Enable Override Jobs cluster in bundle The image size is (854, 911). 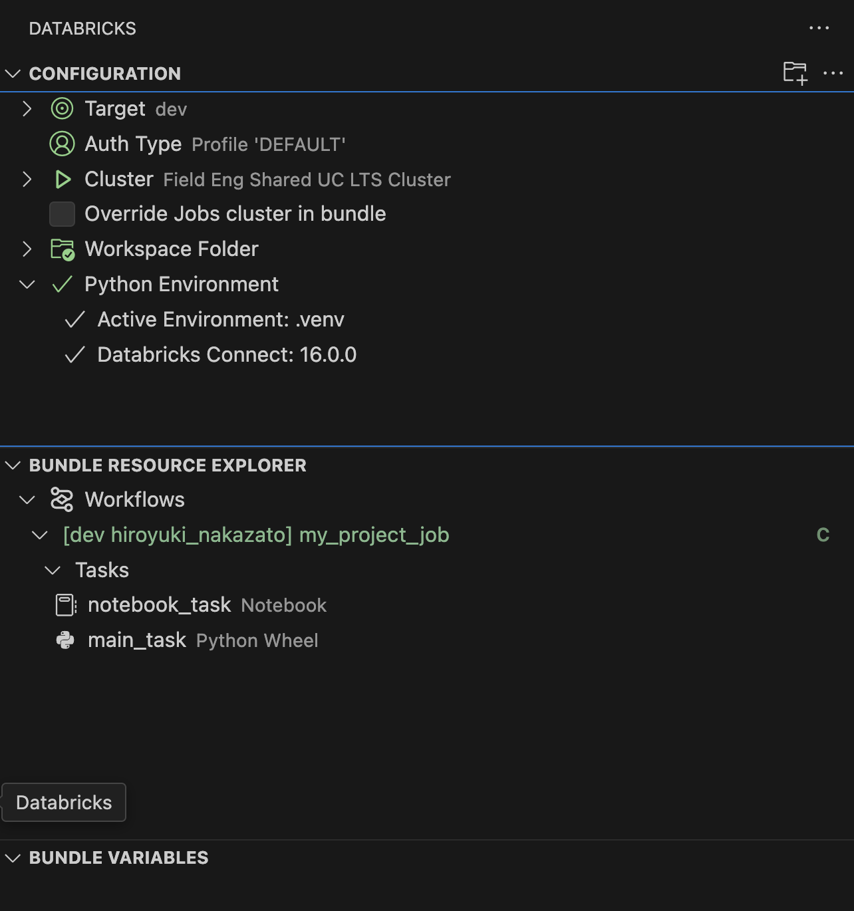[x=62, y=213]
